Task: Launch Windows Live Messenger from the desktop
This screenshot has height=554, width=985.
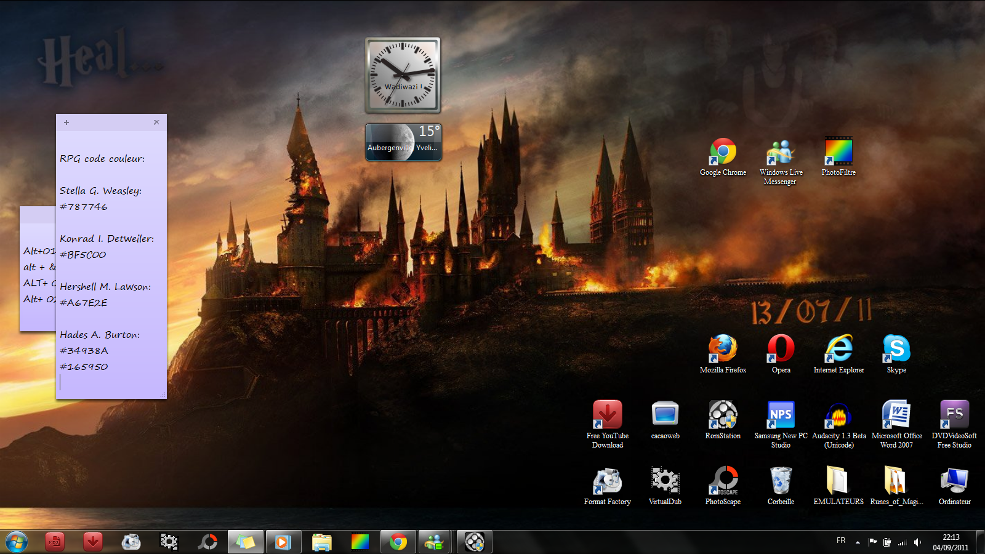Action: point(781,161)
